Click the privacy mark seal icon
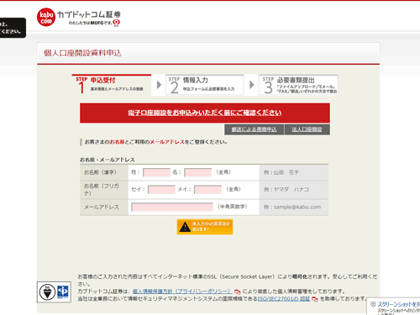This screenshot has height=315, width=420. point(47,292)
